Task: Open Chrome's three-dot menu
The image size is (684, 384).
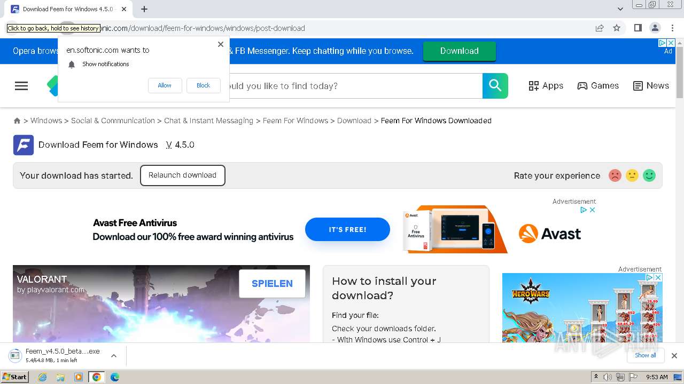Action: pos(672,28)
